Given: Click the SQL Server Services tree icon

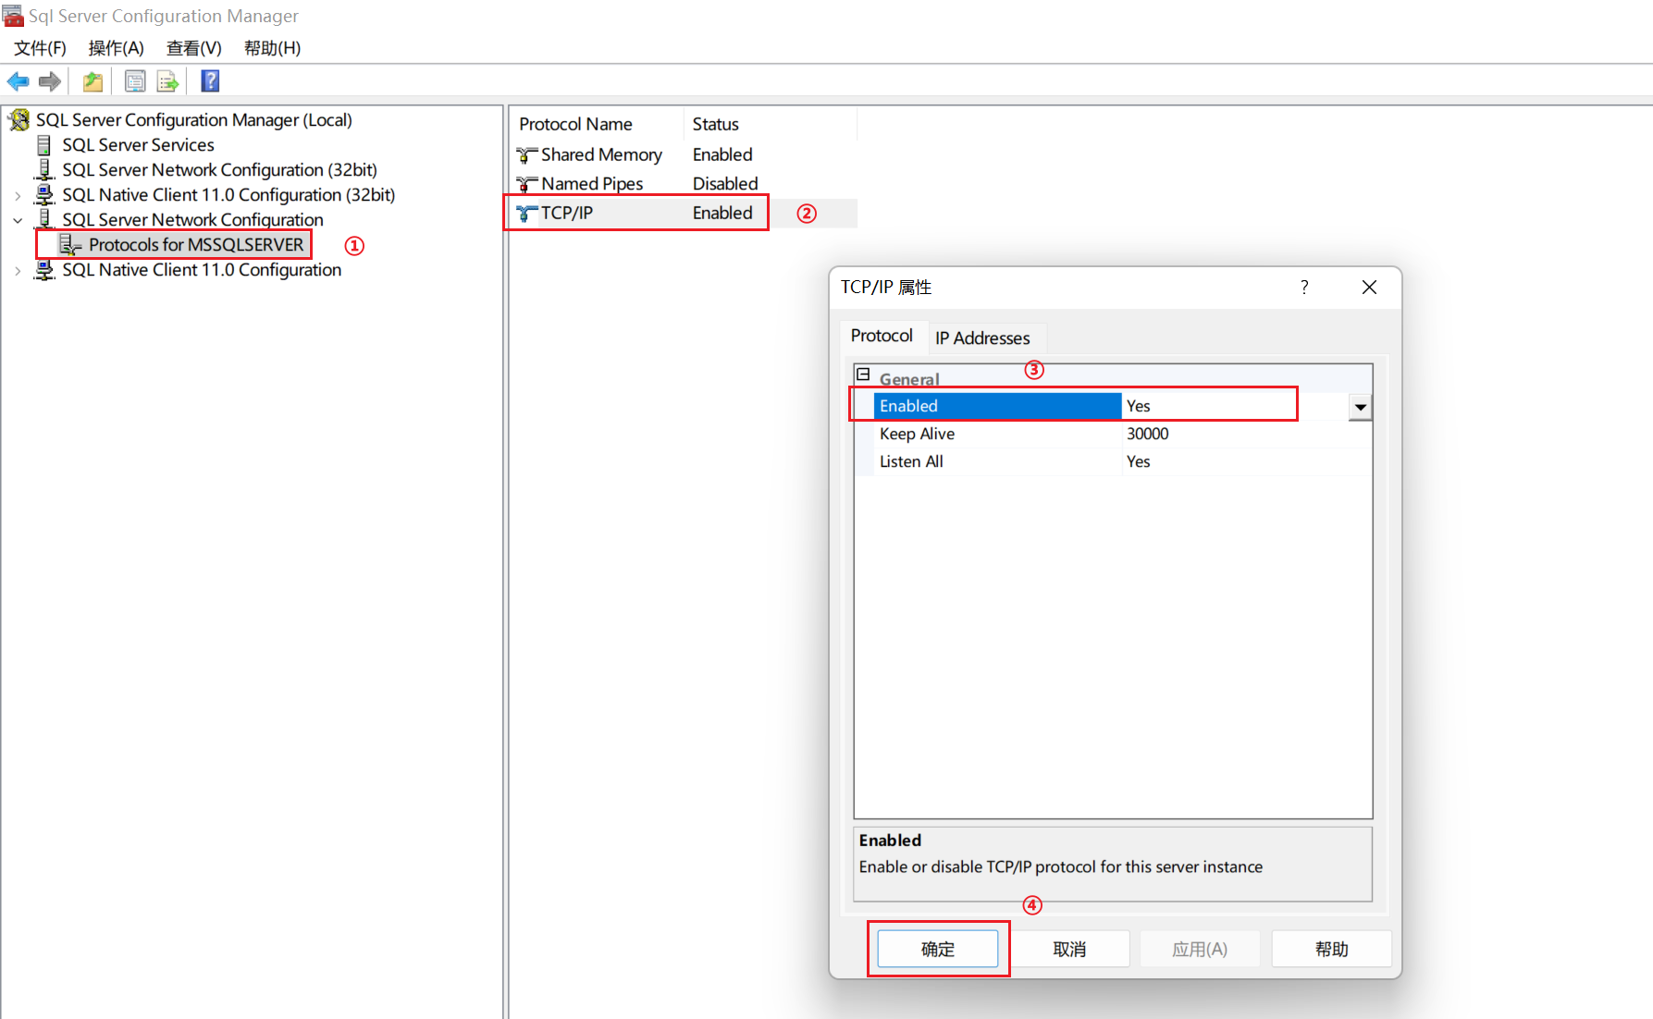Looking at the screenshot, I should coord(43,145).
